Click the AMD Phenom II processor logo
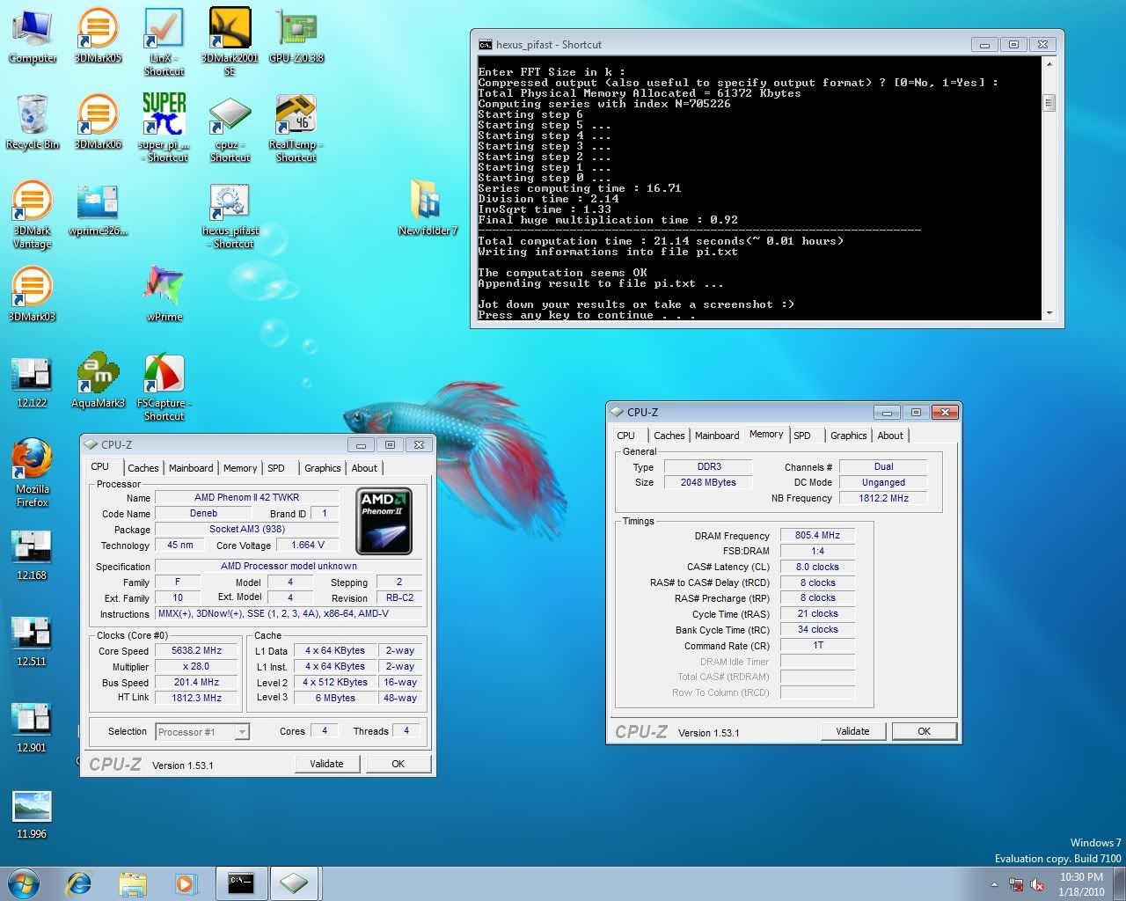Image resolution: width=1126 pixels, height=901 pixels. pyautogui.click(x=384, y=522)
